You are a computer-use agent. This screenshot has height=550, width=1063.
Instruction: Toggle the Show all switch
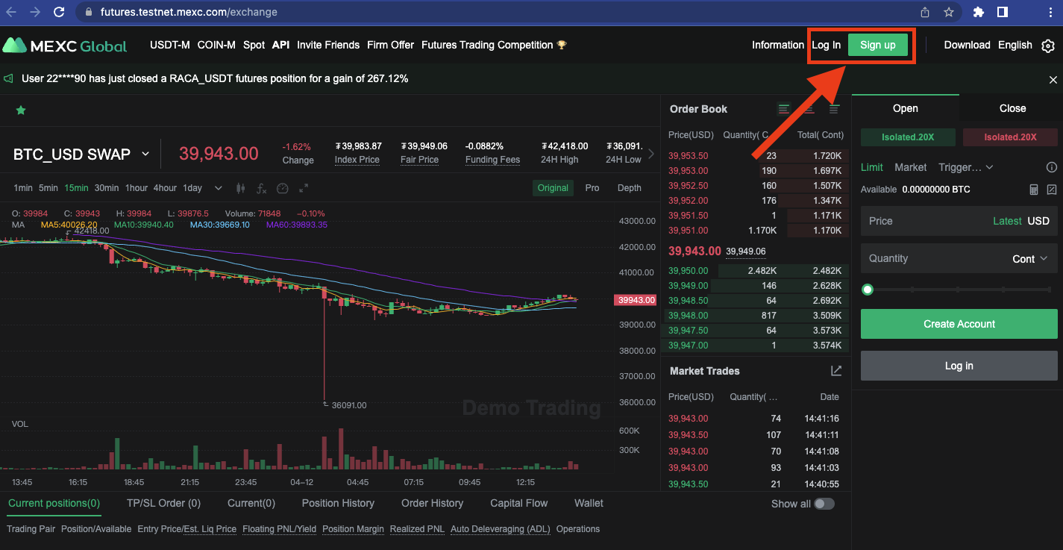coord(824,504)
